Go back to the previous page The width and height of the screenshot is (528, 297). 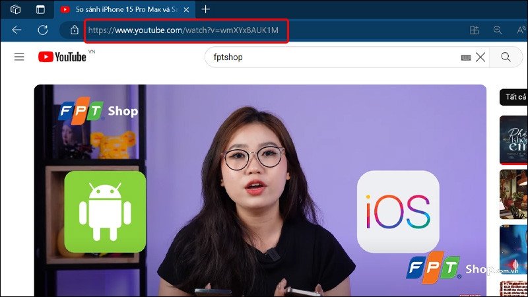pos(16,30)
